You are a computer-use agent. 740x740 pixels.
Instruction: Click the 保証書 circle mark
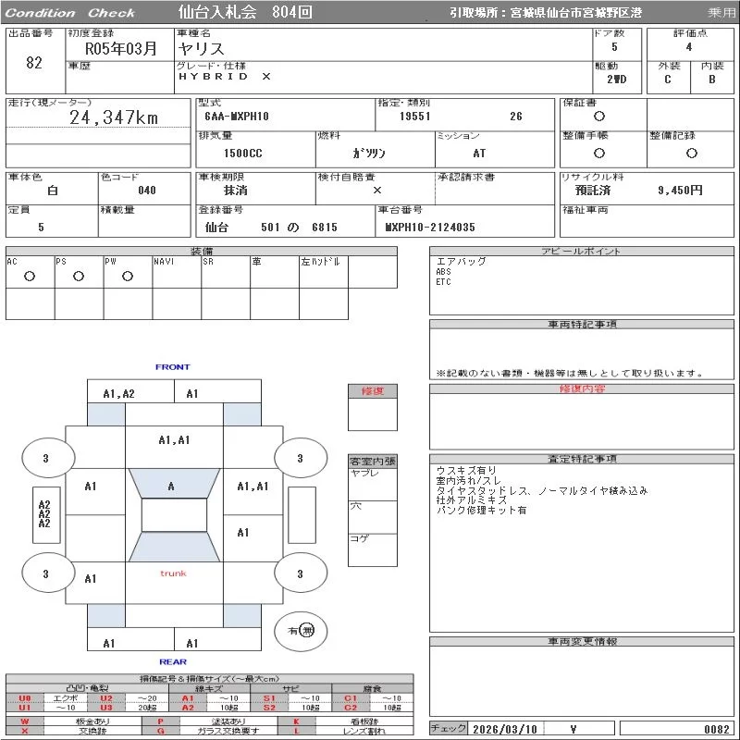(x=599, y=117)
